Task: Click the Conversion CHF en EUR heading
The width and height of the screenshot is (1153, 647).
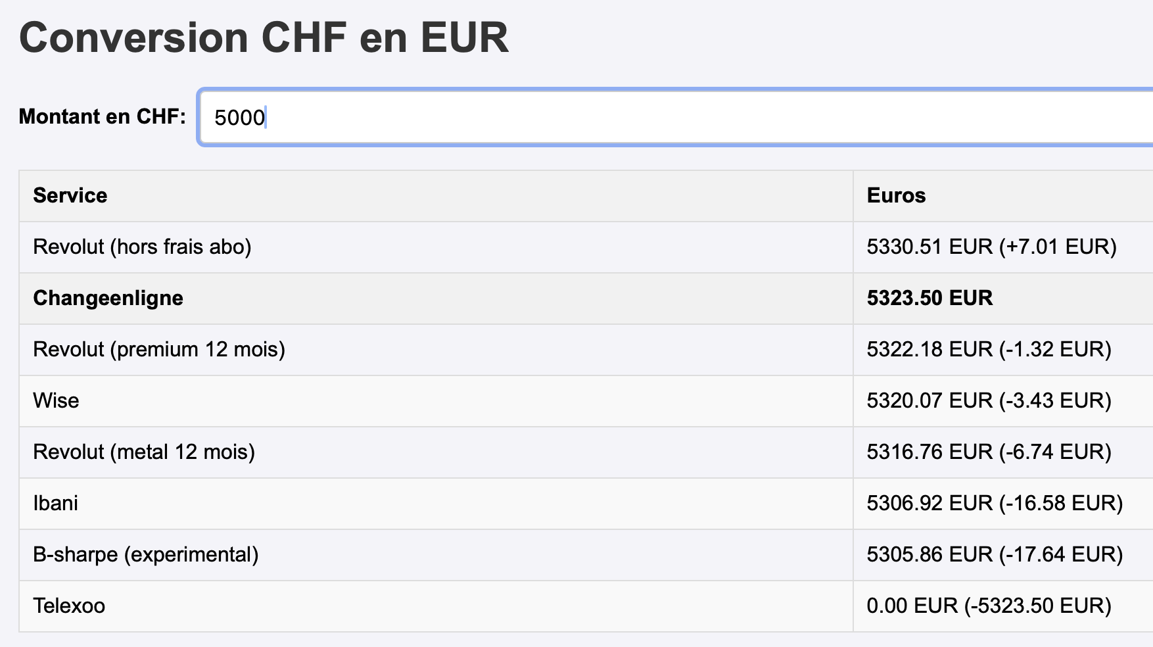Action: pos(264,37)
